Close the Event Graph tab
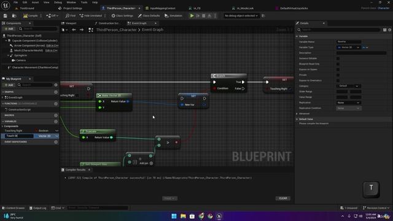This screenshot has width=393, height=221. (x=155, y=23)
